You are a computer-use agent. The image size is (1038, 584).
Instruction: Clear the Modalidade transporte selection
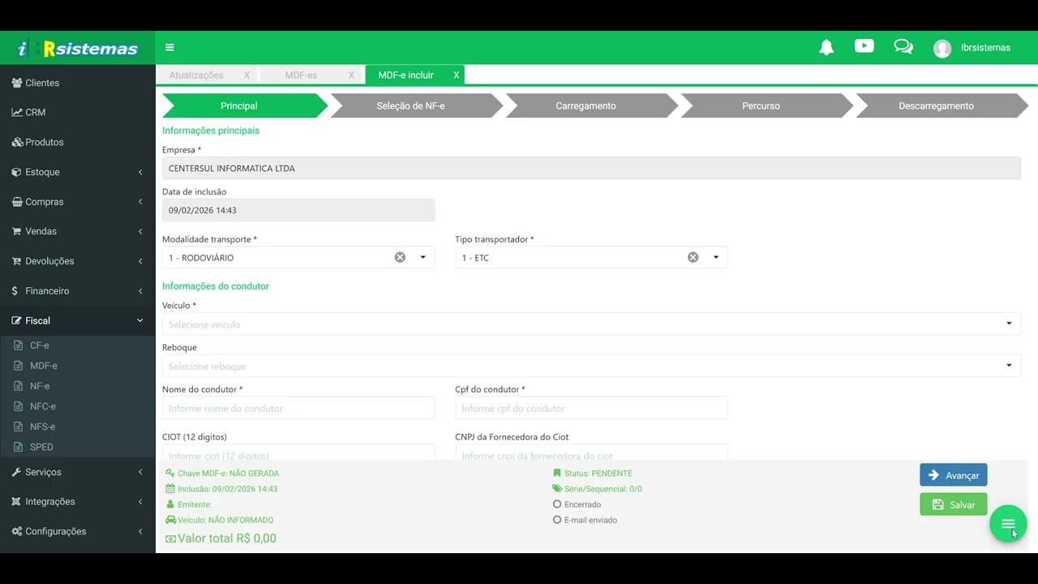[400, 257]
